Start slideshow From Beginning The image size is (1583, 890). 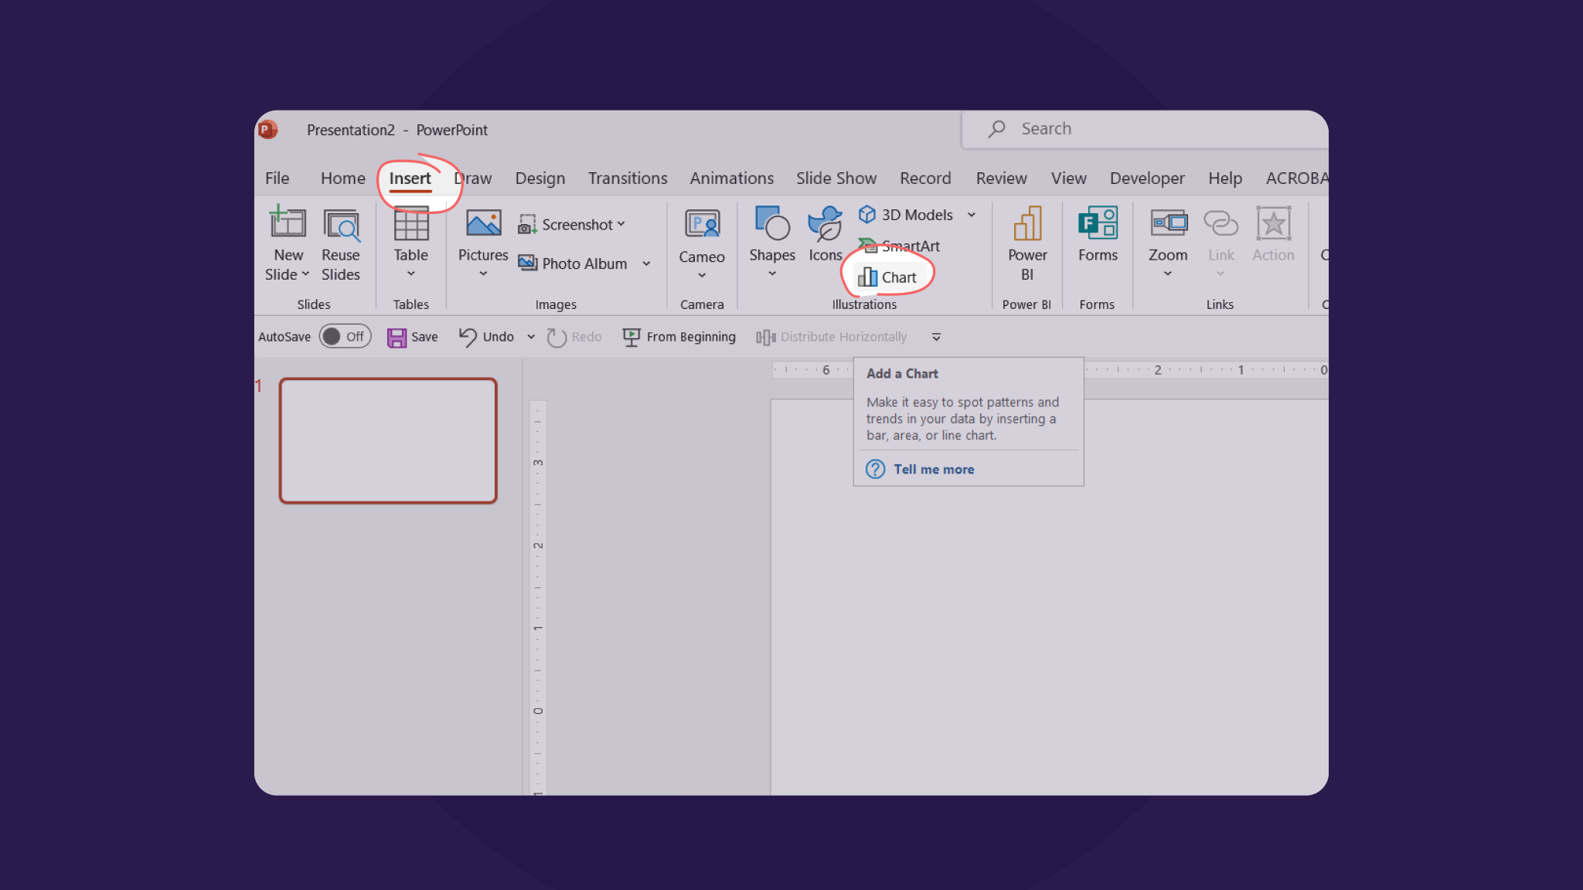(x=679, y=336)
